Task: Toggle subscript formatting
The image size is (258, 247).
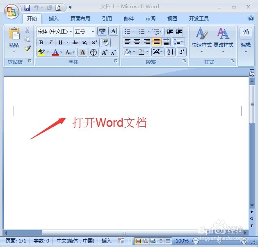Action: 85,43
